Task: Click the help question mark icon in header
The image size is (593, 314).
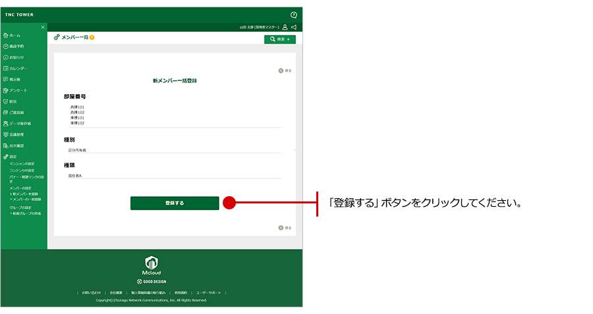Action: 293,14
